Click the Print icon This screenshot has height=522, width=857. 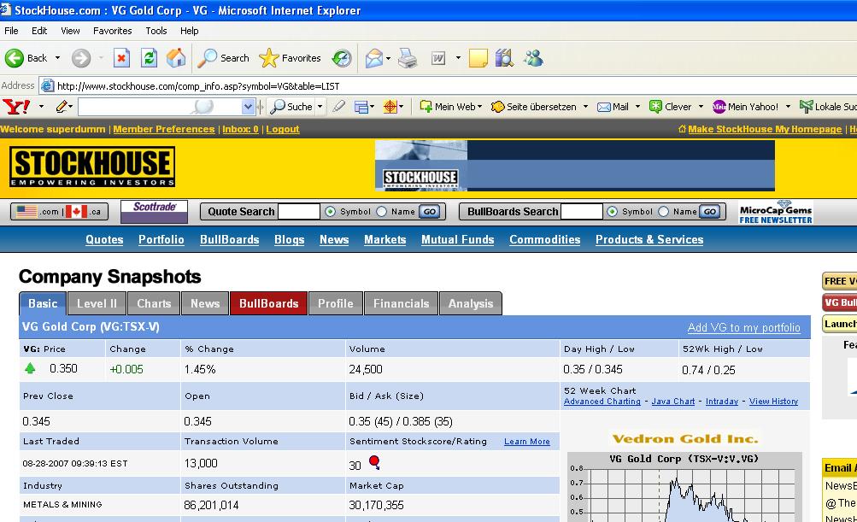point(408,58)
